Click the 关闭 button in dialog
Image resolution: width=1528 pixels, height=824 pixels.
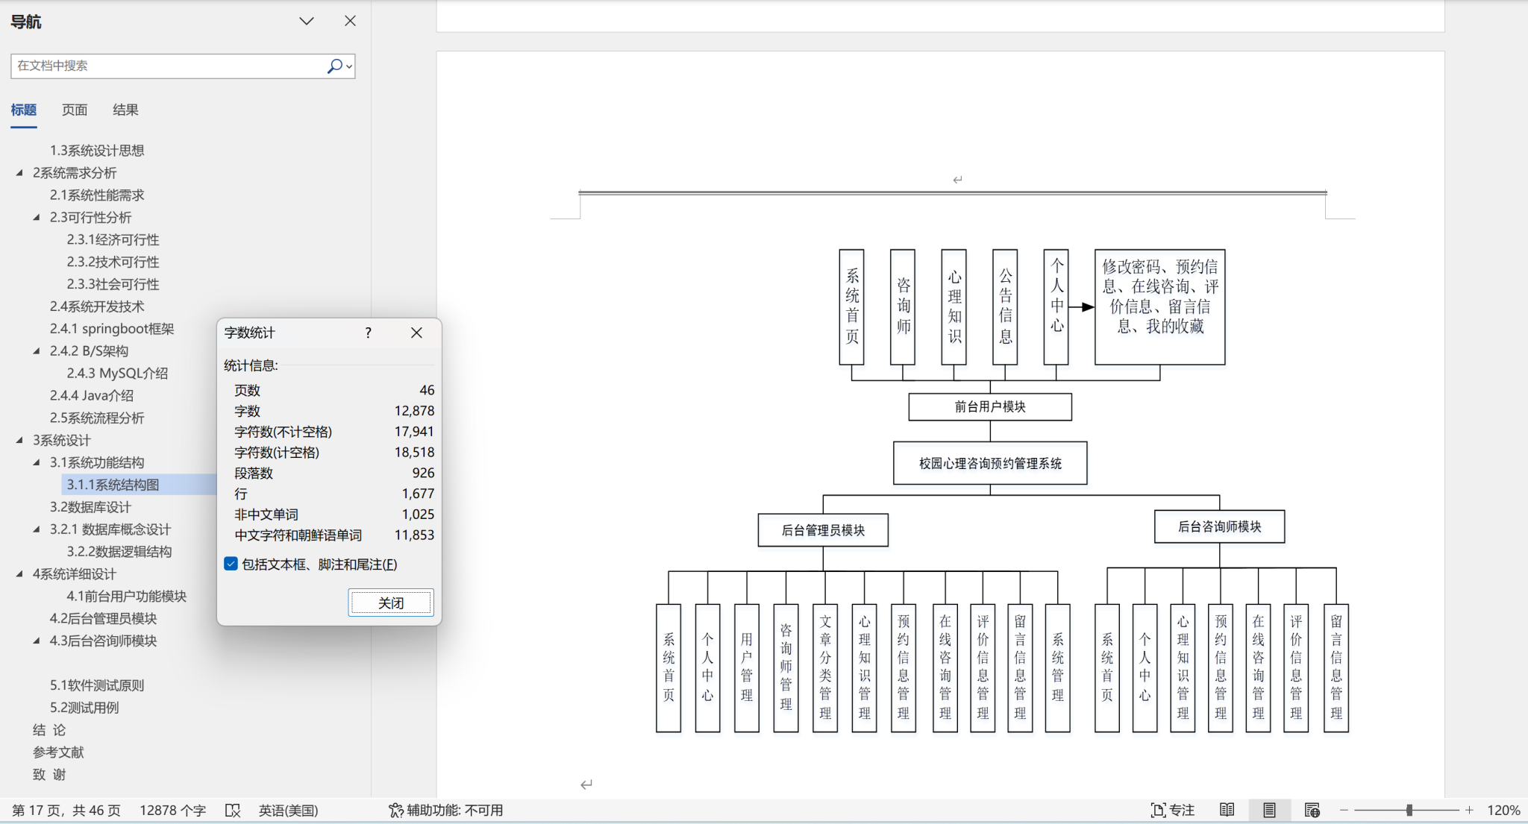tap(390, 603)
